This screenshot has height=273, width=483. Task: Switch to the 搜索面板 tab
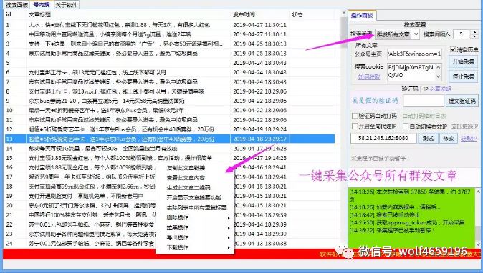pyautogui.click(x=16, y=4)
